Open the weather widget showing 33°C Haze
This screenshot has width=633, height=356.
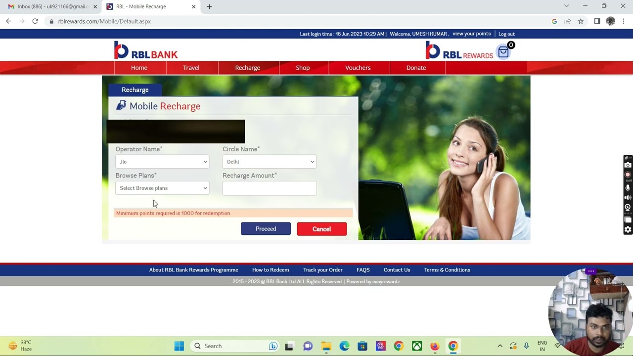[20, 346]
